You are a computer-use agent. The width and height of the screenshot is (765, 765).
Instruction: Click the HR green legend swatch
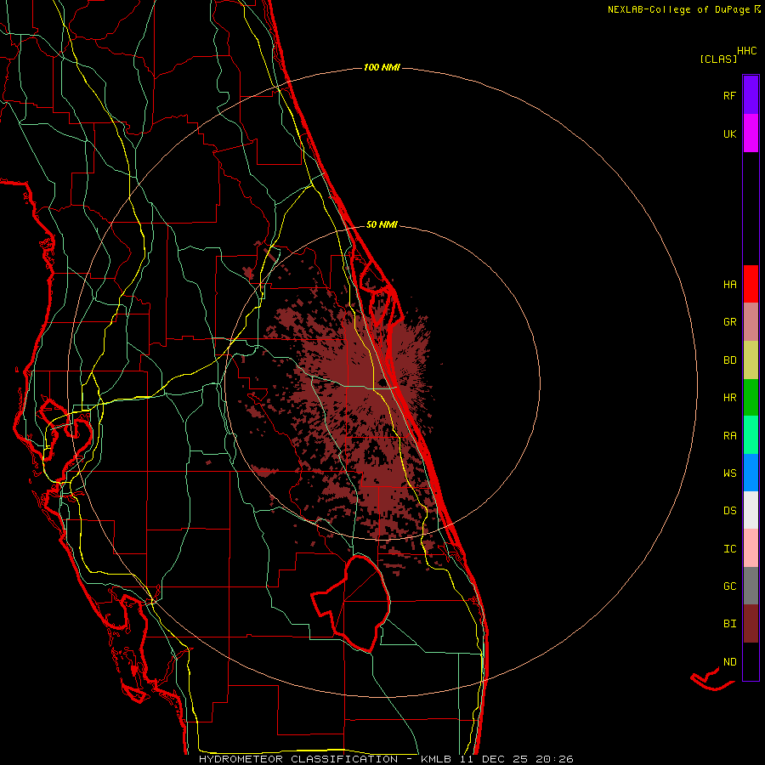(751, 397)
